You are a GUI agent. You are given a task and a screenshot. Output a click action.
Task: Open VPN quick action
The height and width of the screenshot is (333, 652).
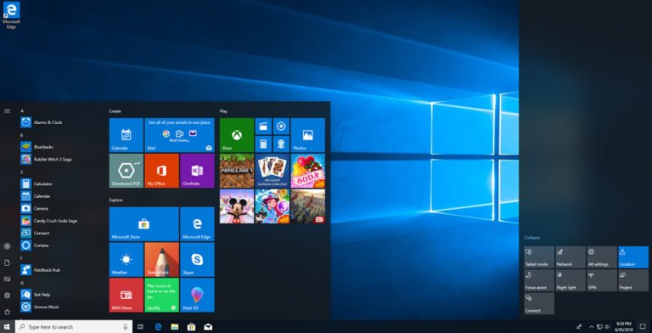(x=602, y=280)
